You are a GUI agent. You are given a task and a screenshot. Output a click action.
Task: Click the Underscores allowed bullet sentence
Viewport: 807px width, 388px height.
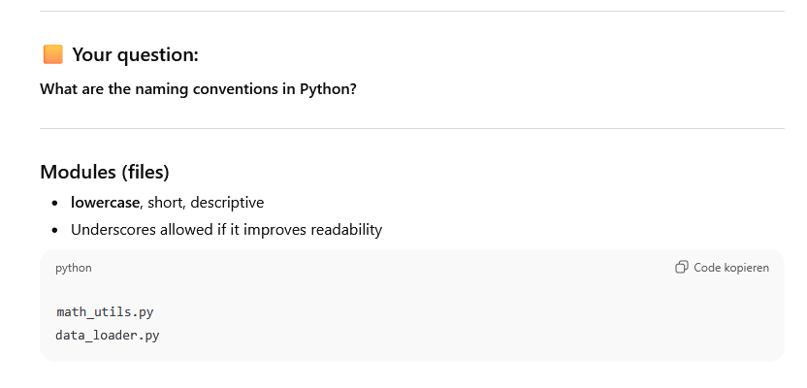tap(226, 230)
